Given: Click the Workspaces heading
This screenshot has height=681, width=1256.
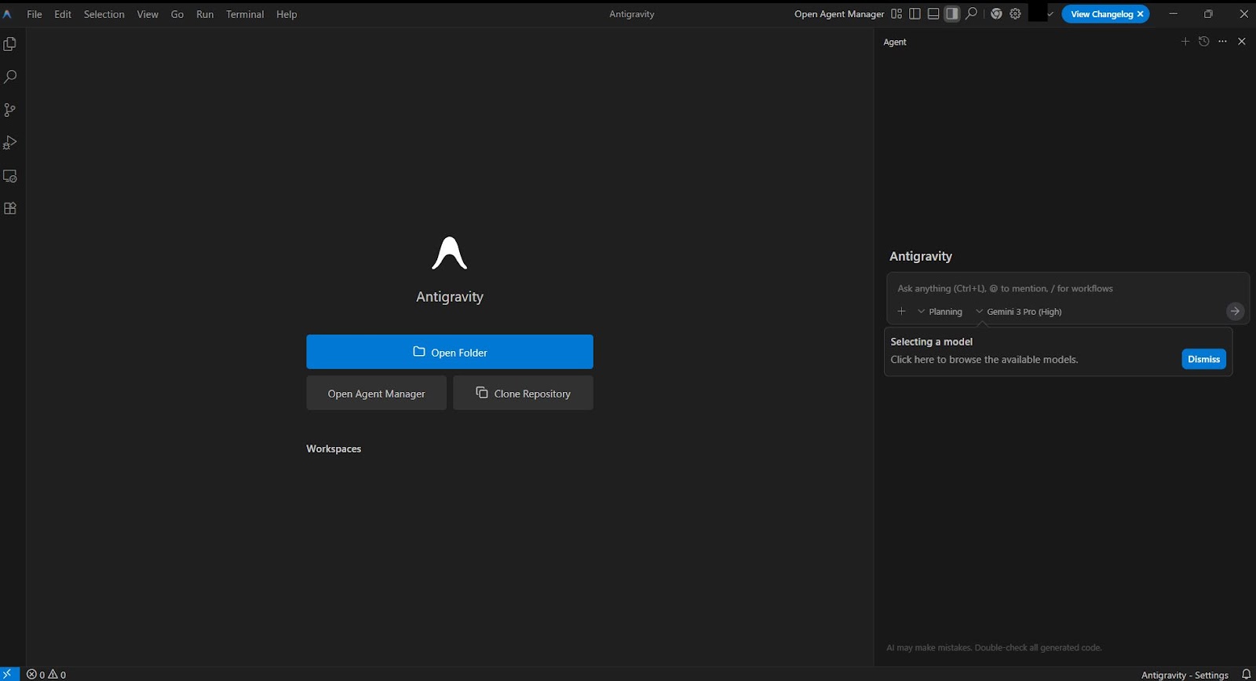Looking at the screenshot, I should 334,449.
